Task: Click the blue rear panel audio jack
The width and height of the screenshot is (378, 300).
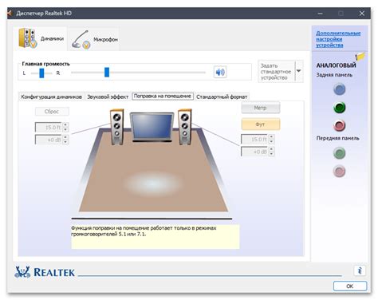Action: (x=340, y=89)
